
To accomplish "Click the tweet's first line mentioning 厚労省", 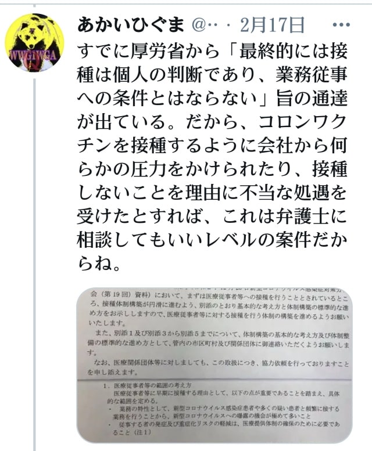I will pyautogui.click(x=213, y=51).
